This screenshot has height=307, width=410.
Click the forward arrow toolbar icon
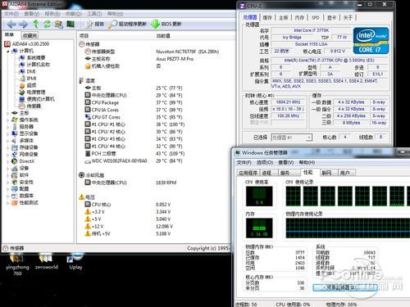click(x=23, y=25)
